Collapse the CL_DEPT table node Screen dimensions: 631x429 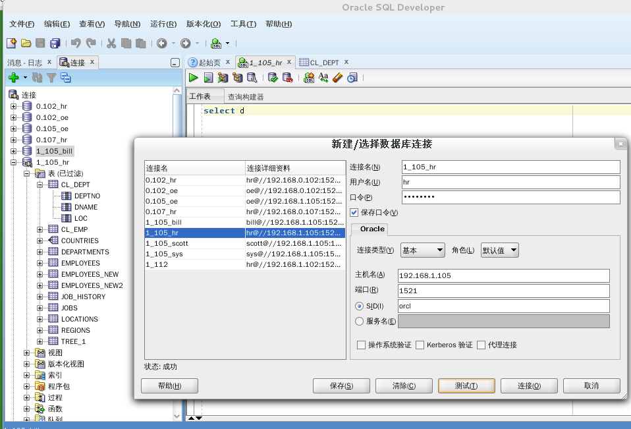(40, 185)
